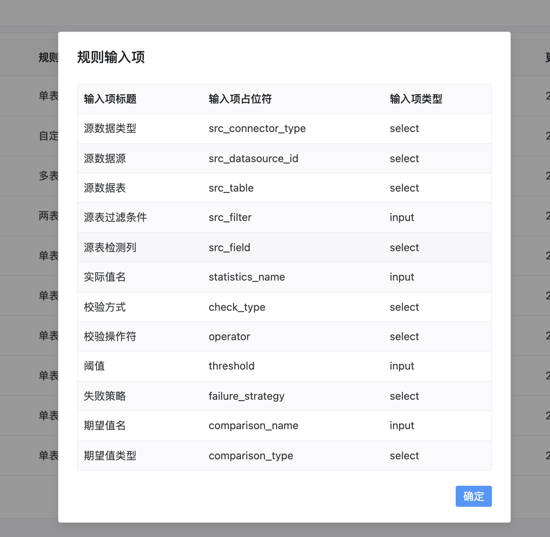This screenshot has width=550, height=537.
Task: Click select type in src_datasource_id row
Action: pyautogui.click(x=404, y=158)
